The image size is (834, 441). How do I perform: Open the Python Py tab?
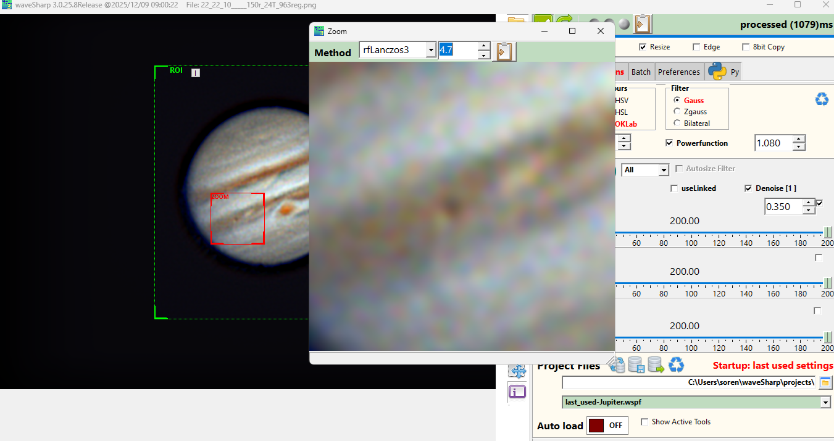(x=723, y=72)
